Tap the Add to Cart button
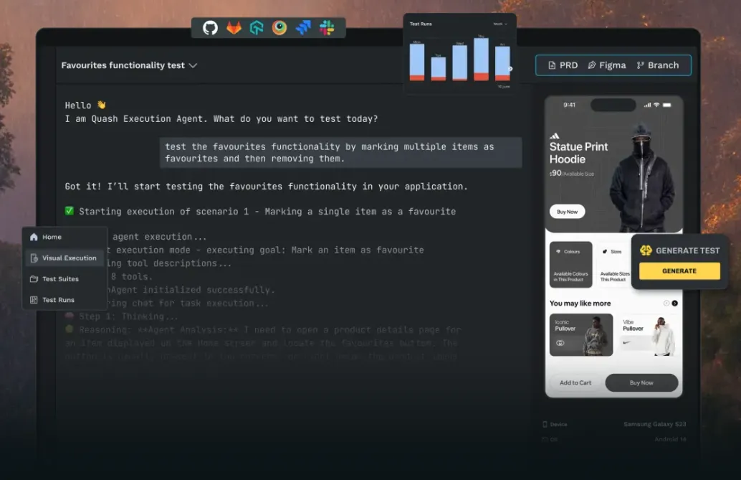741x480 pixels. click(x=575, y=382)
